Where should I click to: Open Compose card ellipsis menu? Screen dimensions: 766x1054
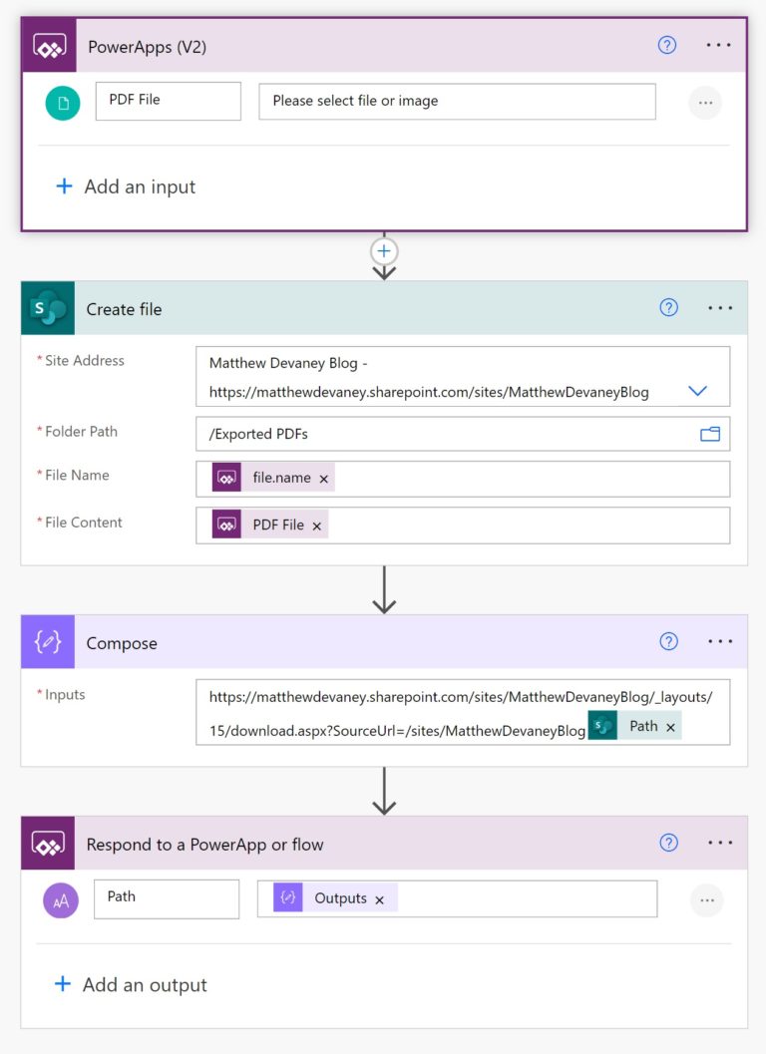(x=720, y=642)
